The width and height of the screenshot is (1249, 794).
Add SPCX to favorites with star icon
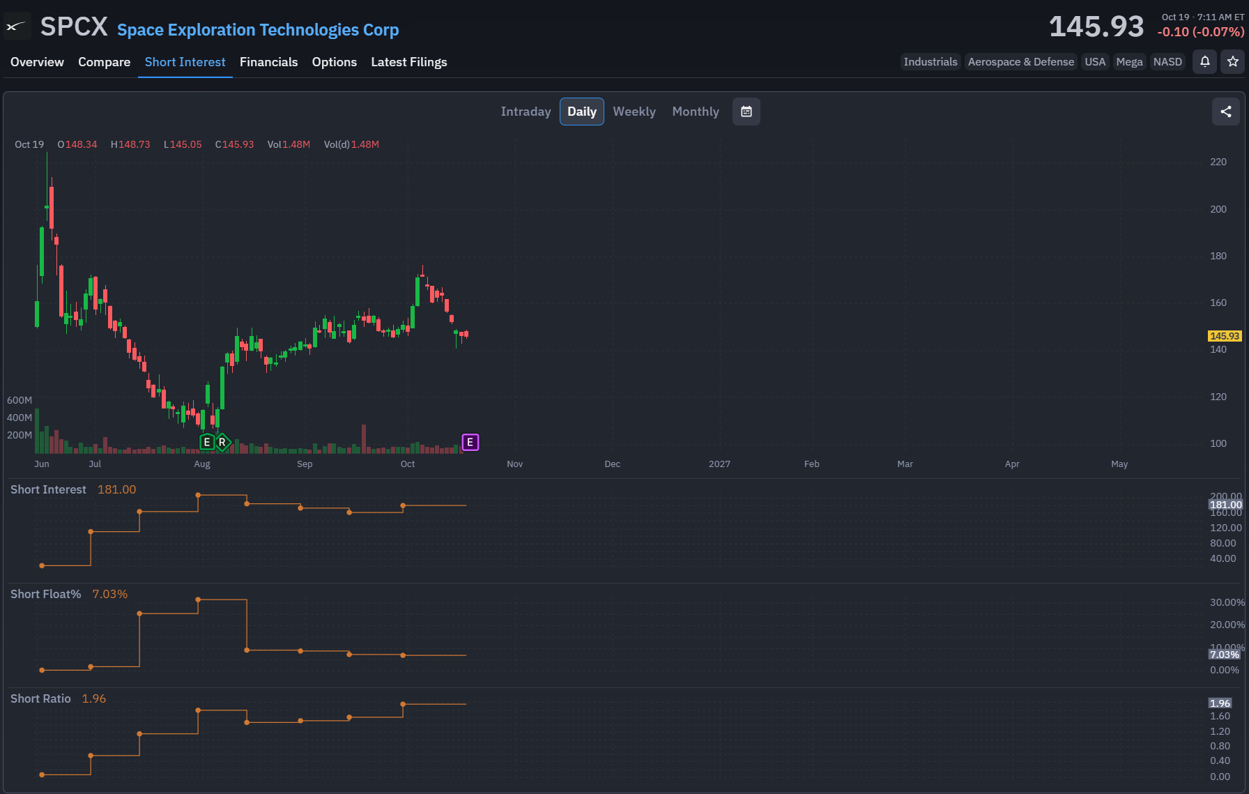click(x=1232, y=62)
